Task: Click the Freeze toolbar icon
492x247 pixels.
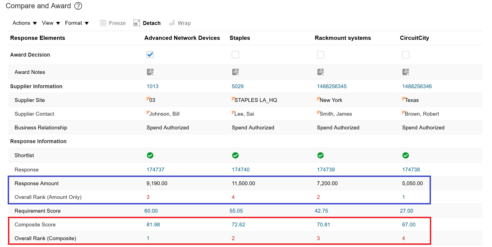Action: (x=103, y=23)
